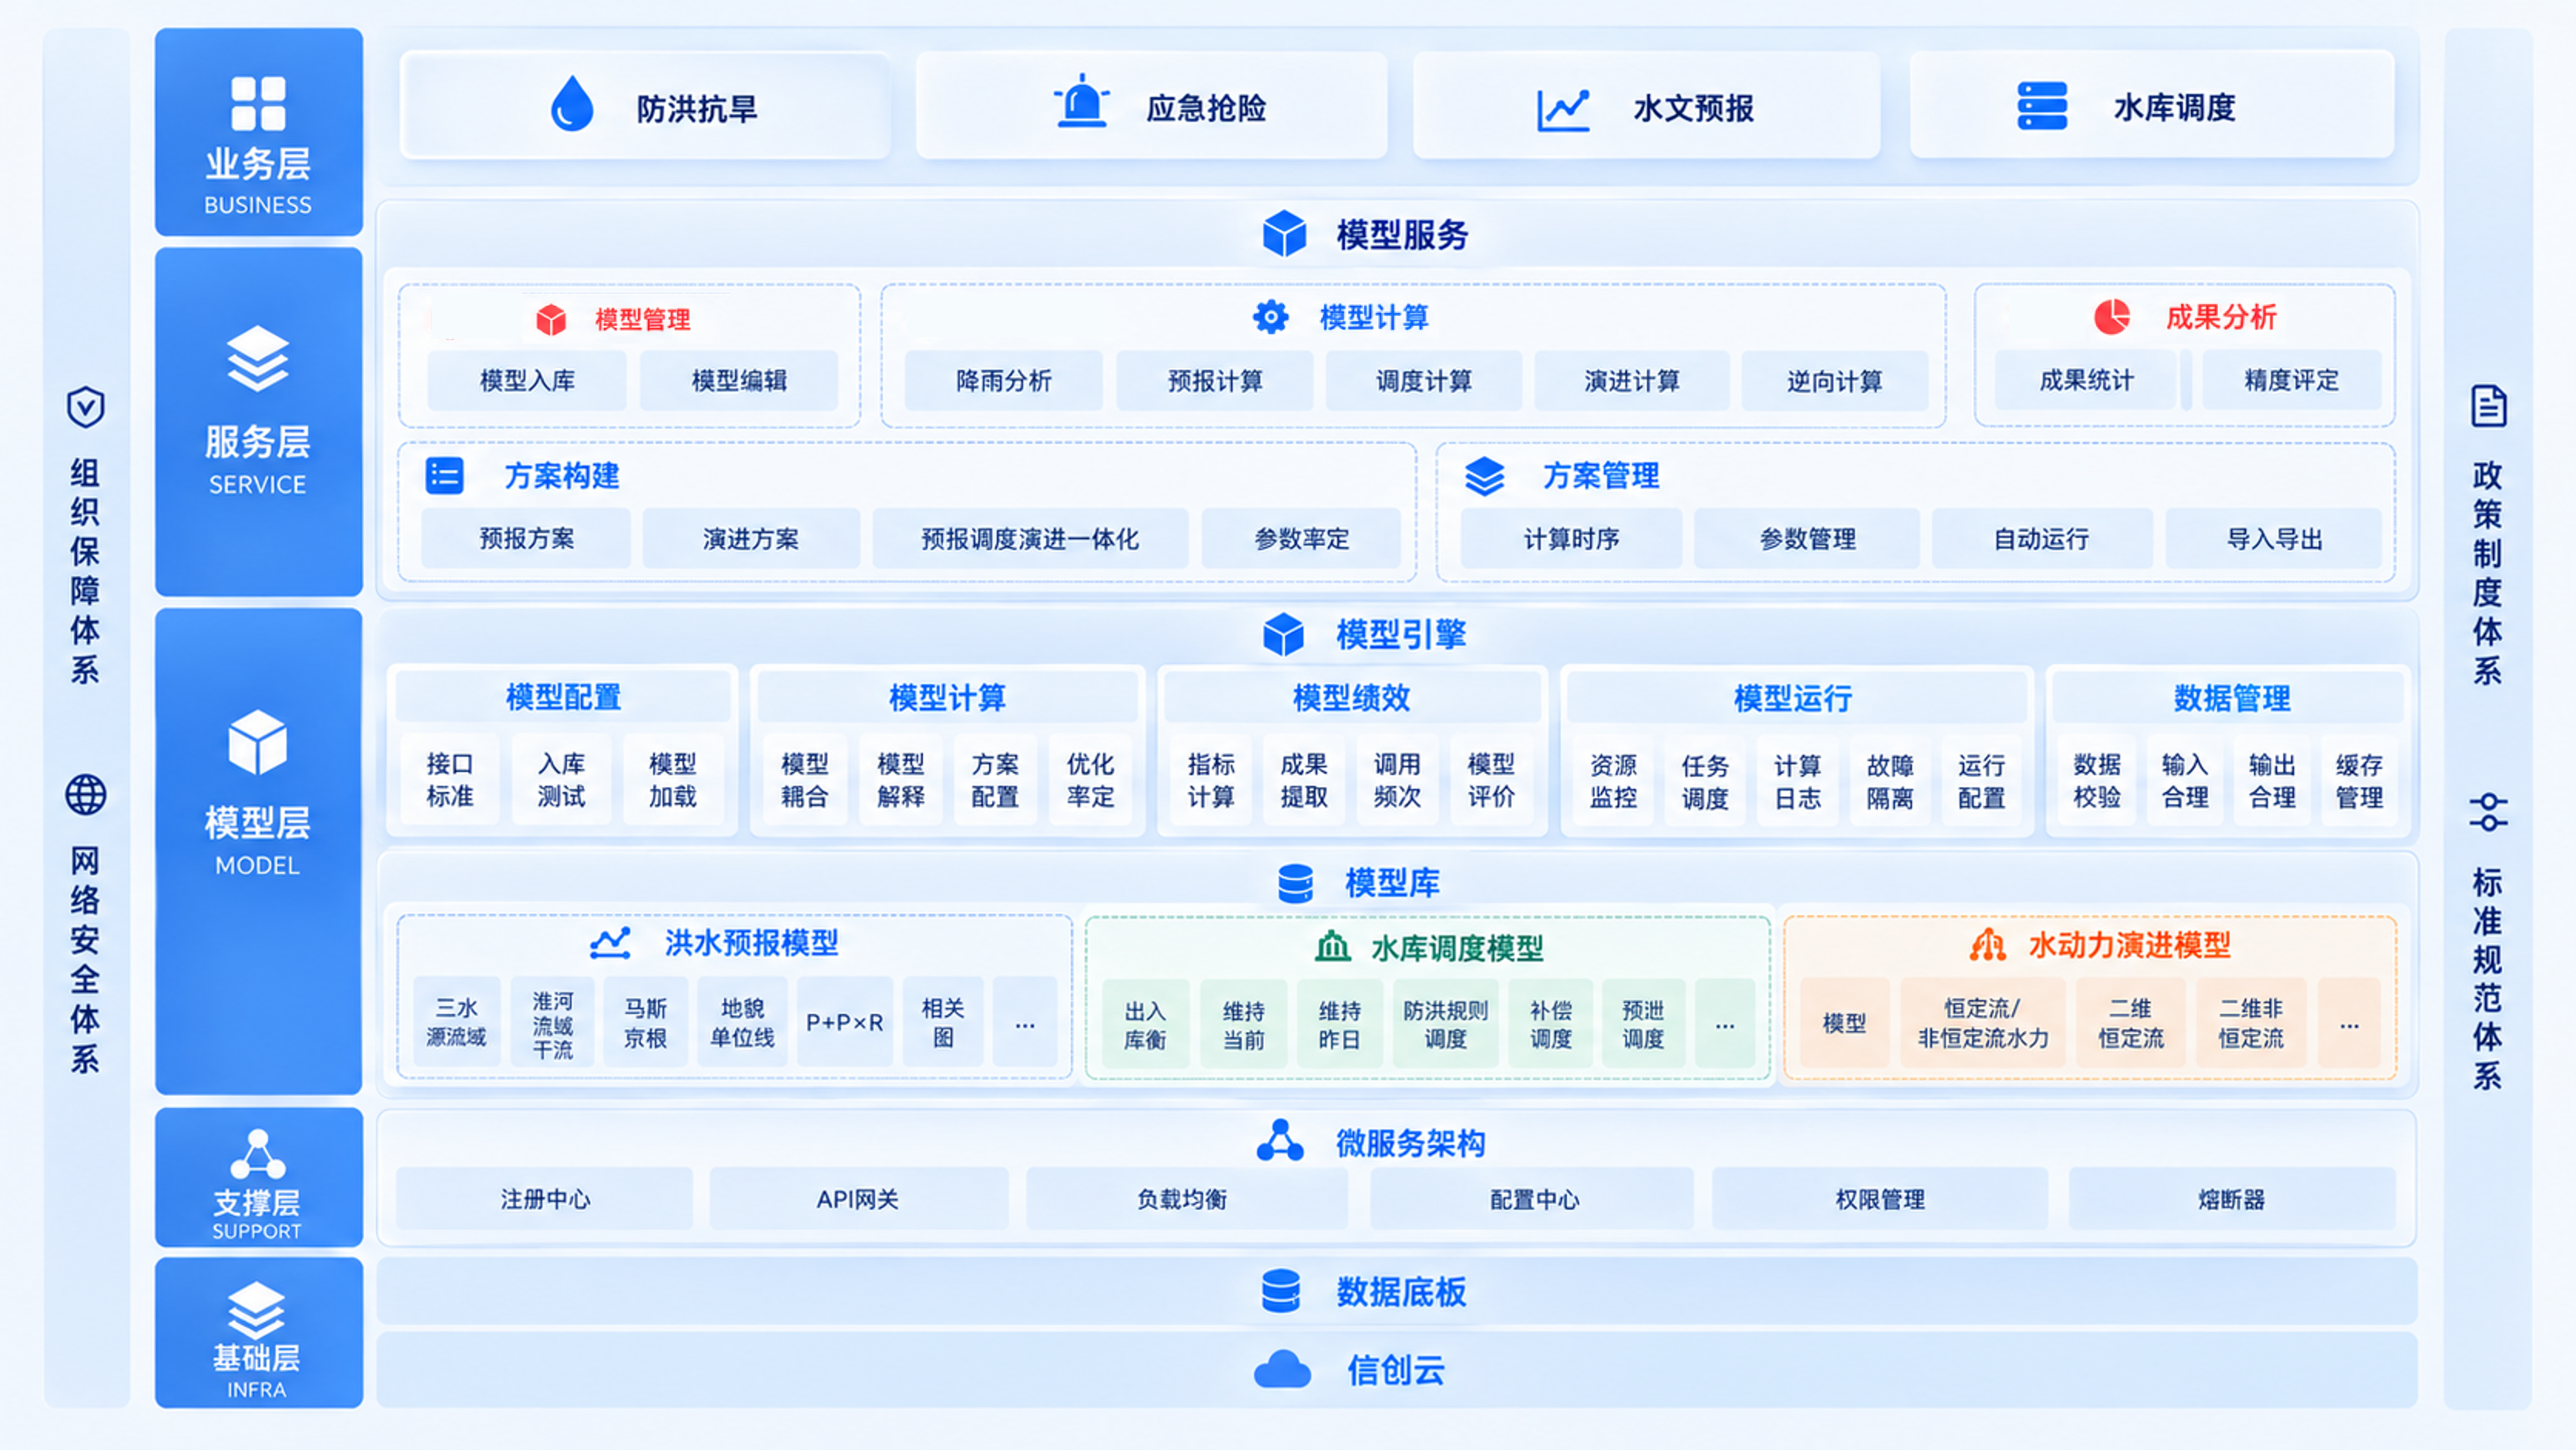2576x1450 pixels.
Task: Select the 业务层 BUSINESS layer block
Action: pyautogui.click(x=259, y=132)
